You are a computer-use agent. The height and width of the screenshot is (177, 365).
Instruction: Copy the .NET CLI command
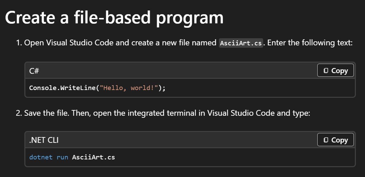tap(336, 140)
